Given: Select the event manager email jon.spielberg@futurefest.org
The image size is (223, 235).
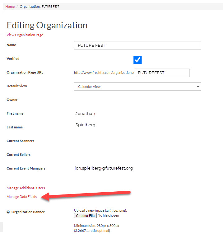Looking at the screenshot, I should tap(104, 168).
